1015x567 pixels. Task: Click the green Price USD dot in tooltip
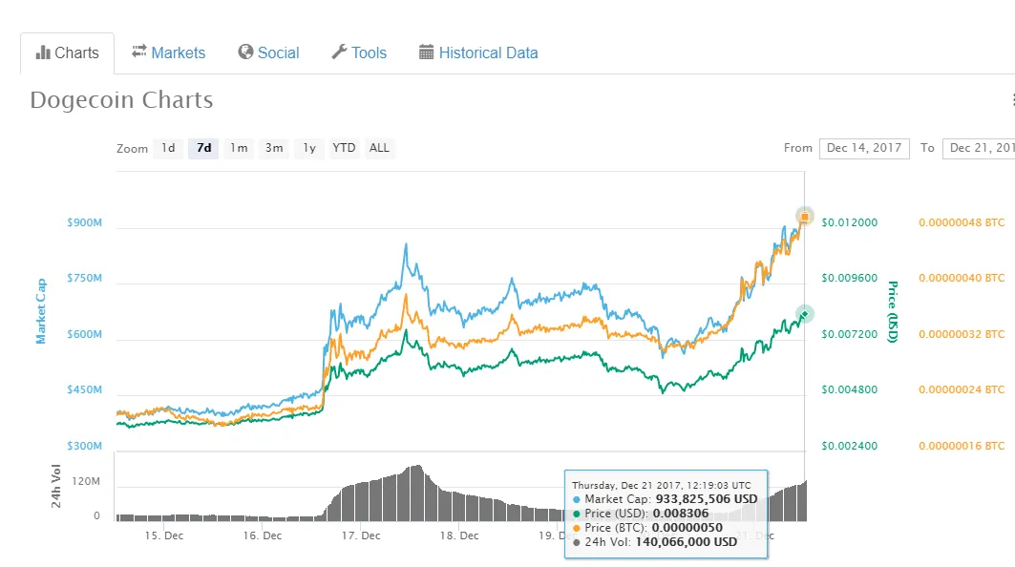577,514
